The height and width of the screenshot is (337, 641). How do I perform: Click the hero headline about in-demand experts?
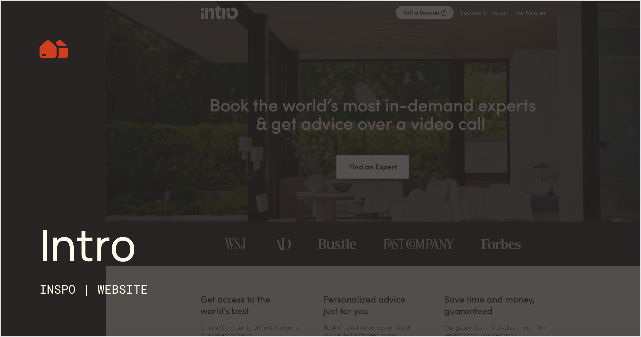point(373,115)
